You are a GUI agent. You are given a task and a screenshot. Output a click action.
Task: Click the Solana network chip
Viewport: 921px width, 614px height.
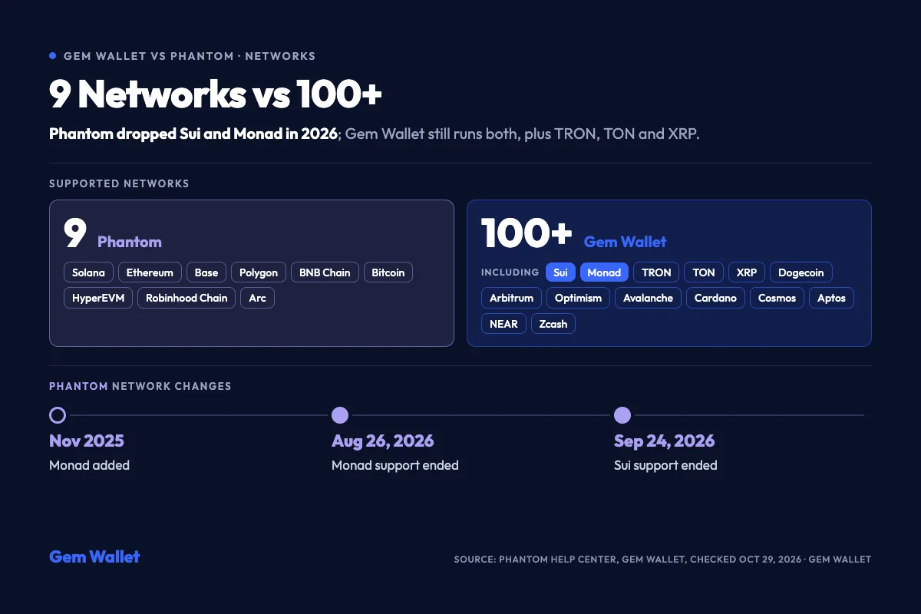click(89, 272)
